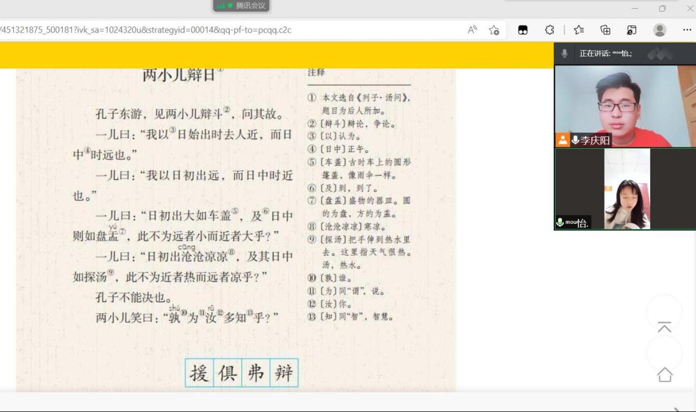Image resolution: width=696 pixels, height=412 pixels.
Task: Select mou怡's video thumbnail
Action: [627, 188]
